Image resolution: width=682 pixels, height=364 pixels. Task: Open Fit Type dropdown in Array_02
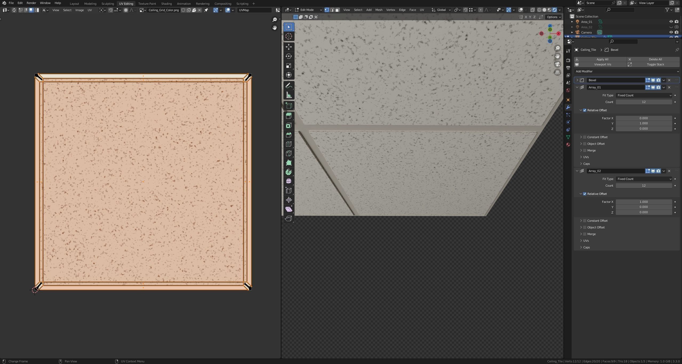click(x=644, y=179)
